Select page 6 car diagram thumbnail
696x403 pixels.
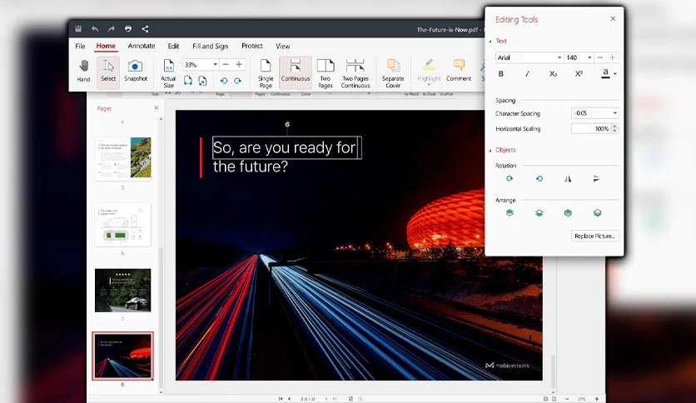[123, 225]
